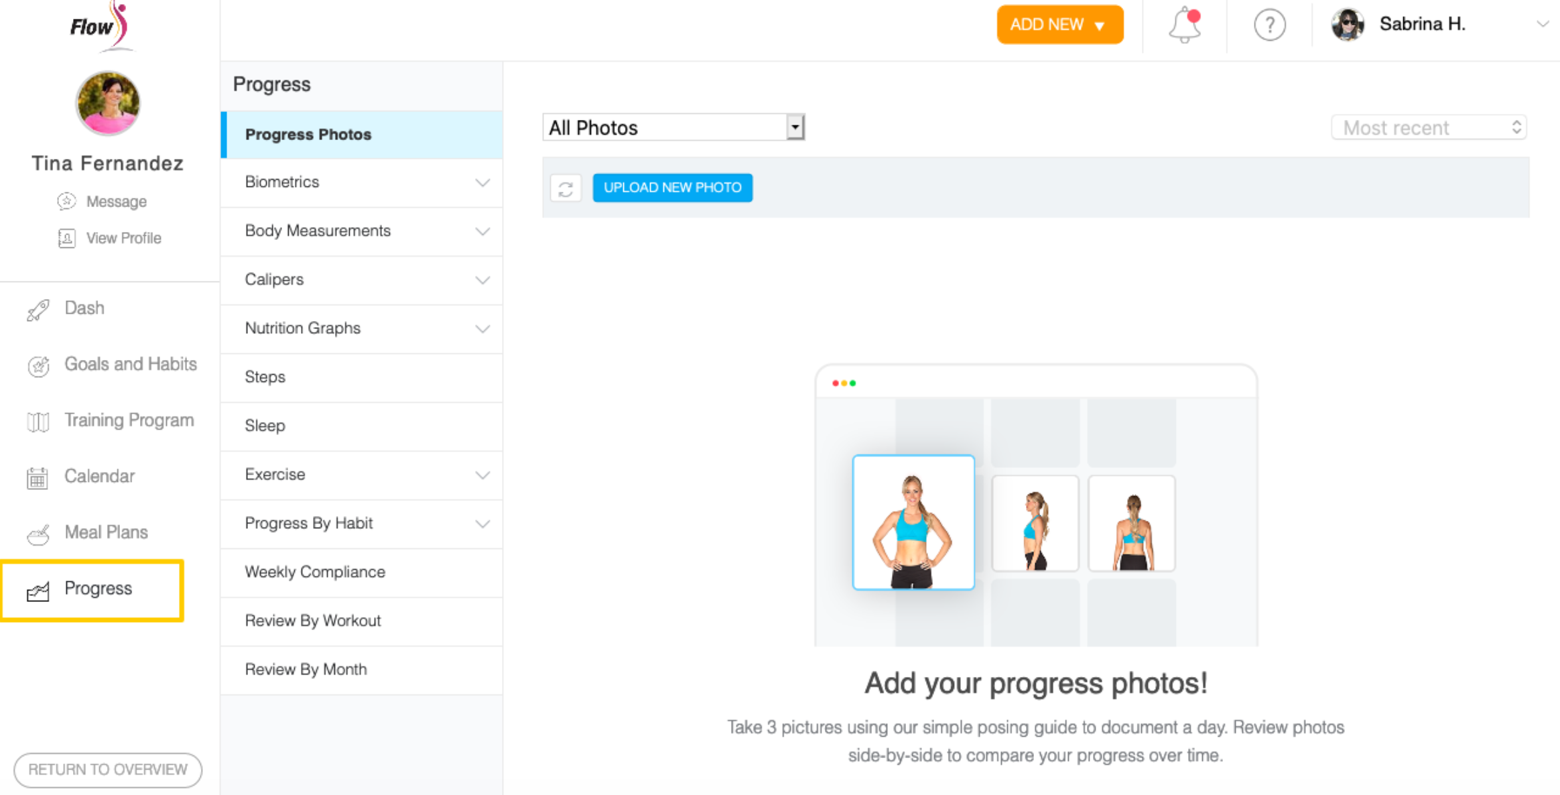The width and height of the screenshot is (1560, 795).
Task: Click the Upload New Photo button
Action: pyautogui.click(x=671, y=188)
